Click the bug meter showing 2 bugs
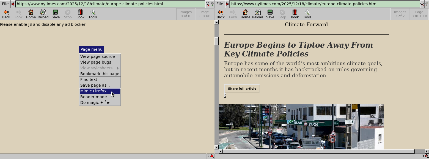Screen dimensions: 429x159 pos(210,156)
